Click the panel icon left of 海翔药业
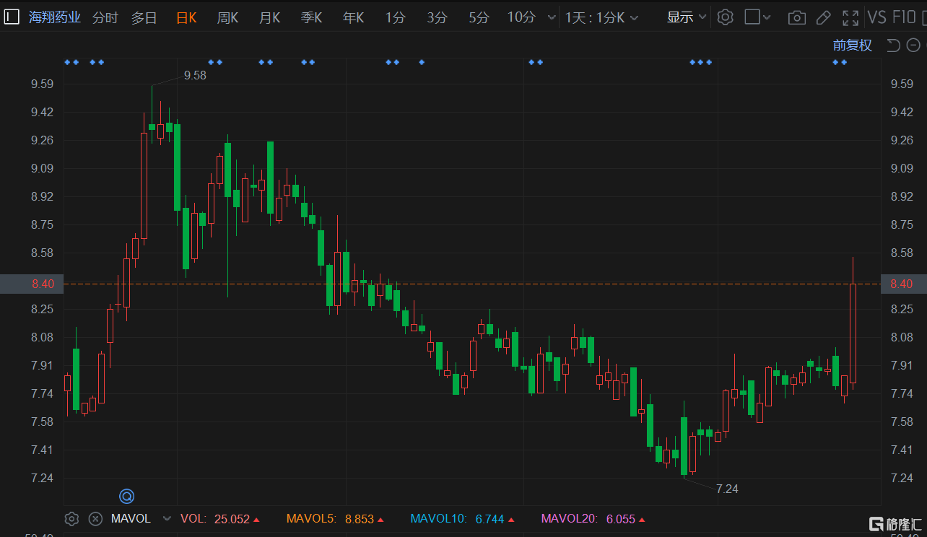Viewport: 927px width, 537px height. [x=11, y=17]
